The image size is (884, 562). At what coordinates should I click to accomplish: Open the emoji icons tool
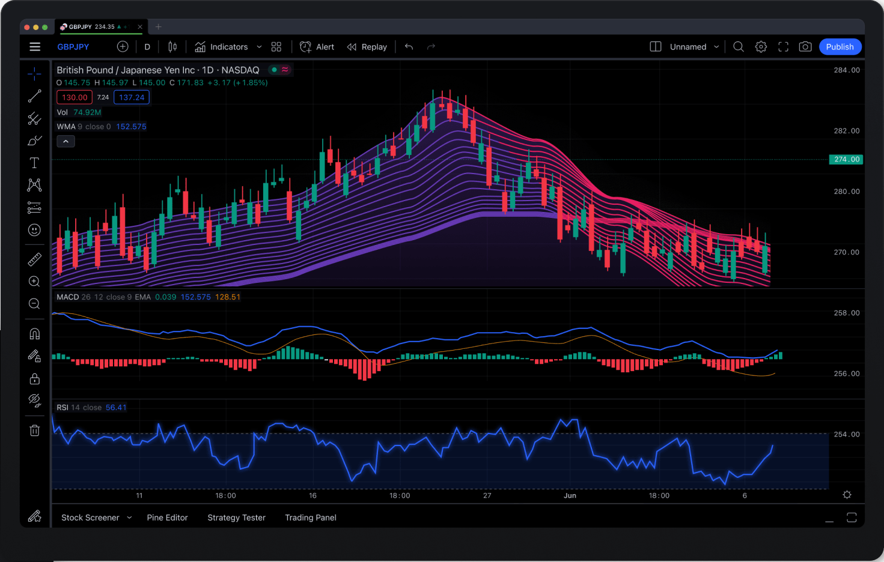coord(34,230)
